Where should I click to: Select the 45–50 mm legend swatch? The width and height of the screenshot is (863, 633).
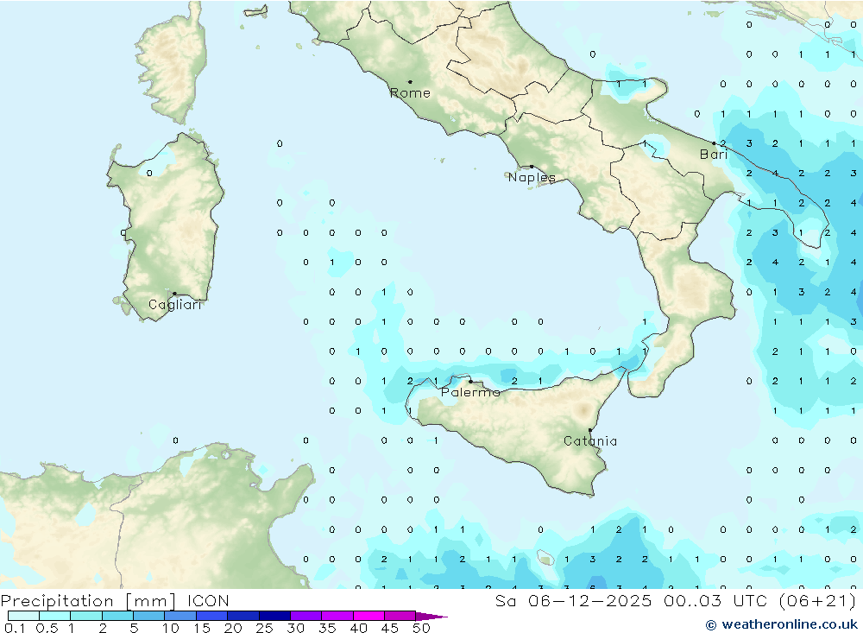400,616
